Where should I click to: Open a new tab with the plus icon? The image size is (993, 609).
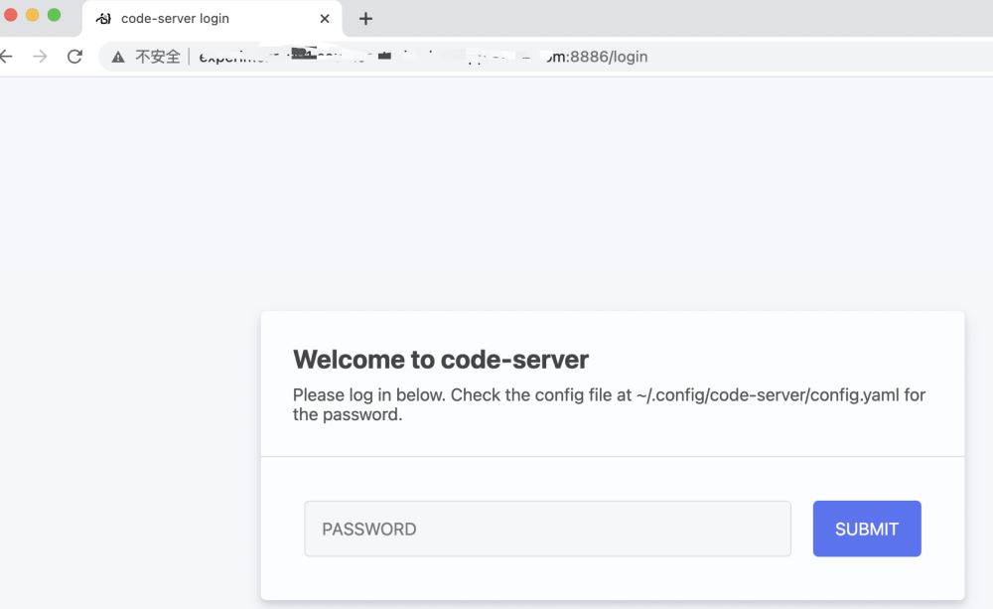coord(365,17)
